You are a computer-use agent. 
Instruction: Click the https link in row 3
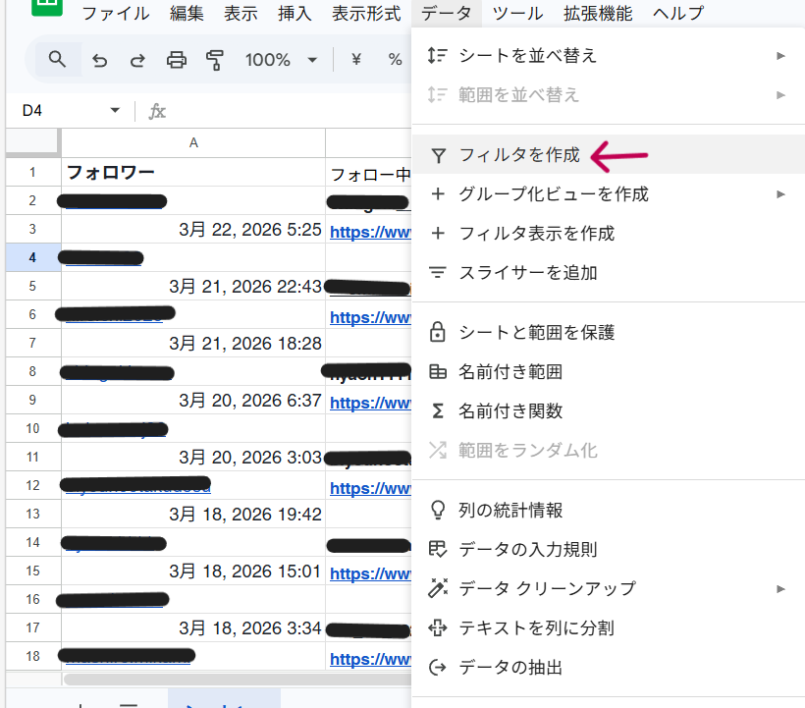[369, 233]
